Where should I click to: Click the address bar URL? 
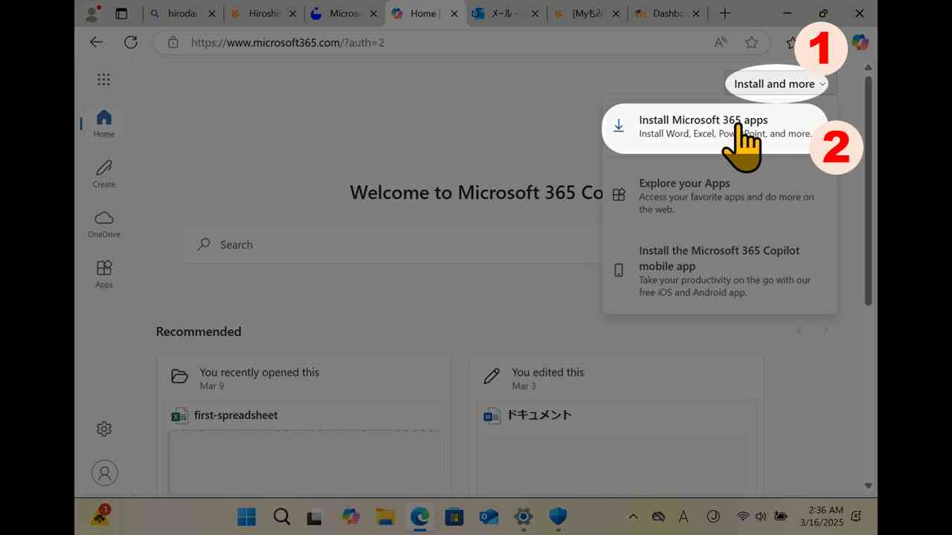coord(288,42)
